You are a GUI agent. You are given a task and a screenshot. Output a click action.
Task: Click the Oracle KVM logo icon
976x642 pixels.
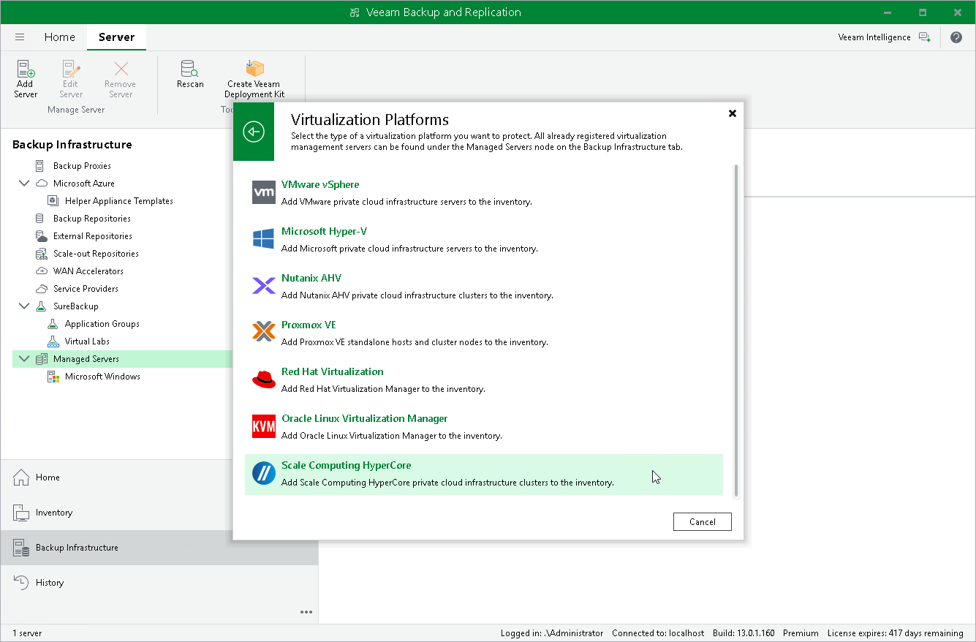pos(264,426)
